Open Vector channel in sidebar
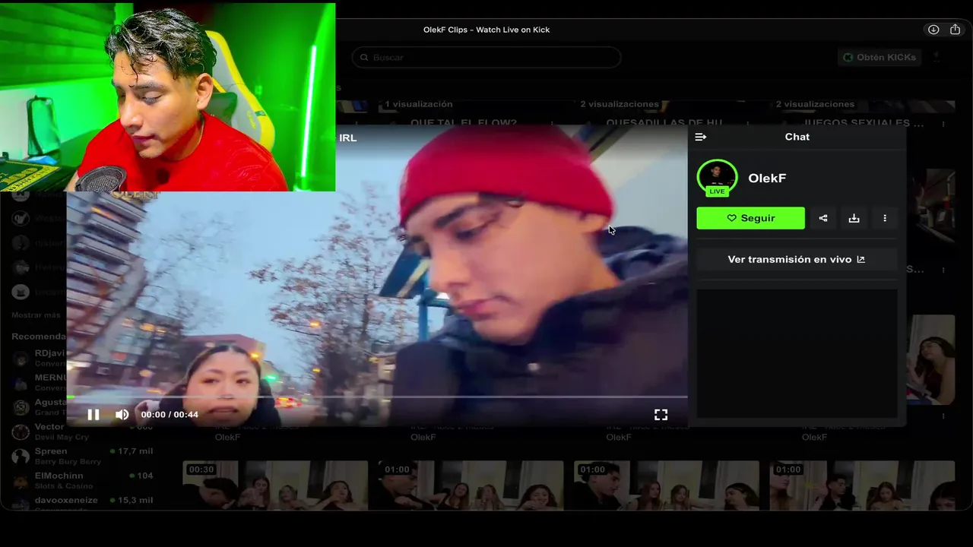This screenshot has width=973, height=547. pos(82,432)
